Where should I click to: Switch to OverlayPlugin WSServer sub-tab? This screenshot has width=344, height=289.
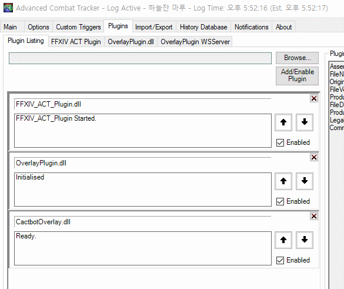click(195, 42)
